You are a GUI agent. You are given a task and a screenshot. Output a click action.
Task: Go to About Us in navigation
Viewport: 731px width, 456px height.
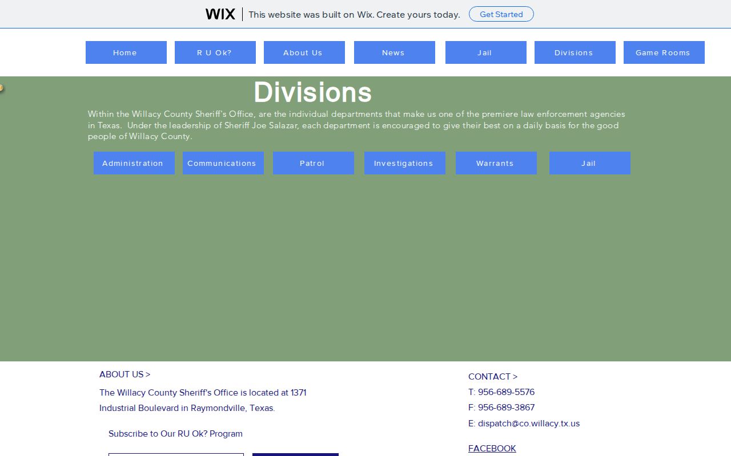point(304,52)
